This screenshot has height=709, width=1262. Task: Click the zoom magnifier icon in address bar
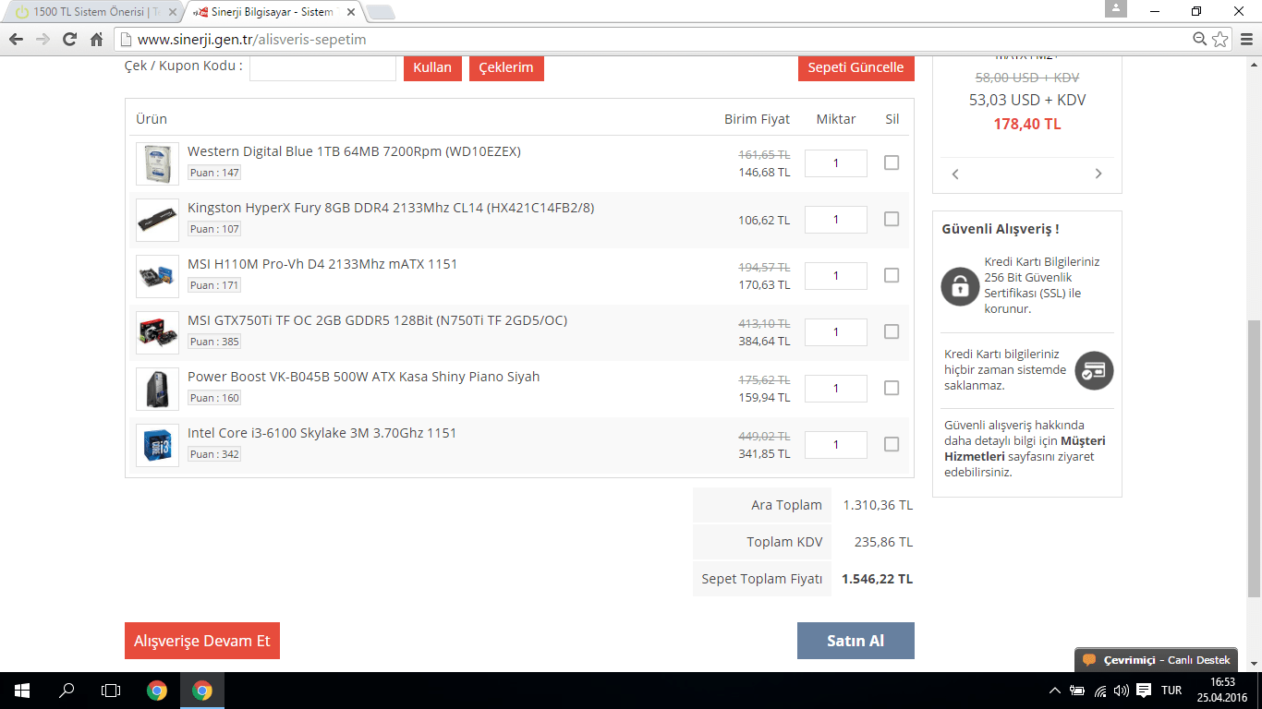tap(1199, 39)
